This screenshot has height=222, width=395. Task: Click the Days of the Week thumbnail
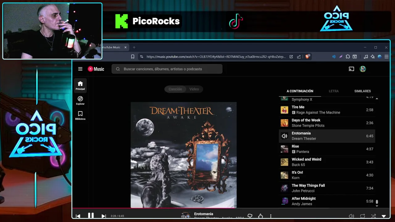tap(284, 123)
